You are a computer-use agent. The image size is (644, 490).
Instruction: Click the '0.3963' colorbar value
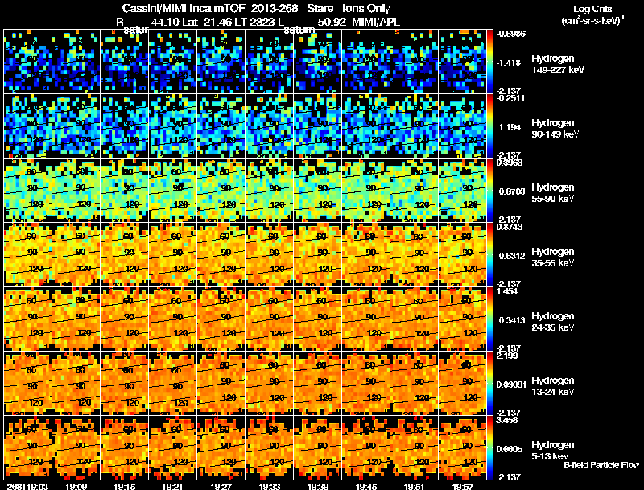[x=510, y=163]
